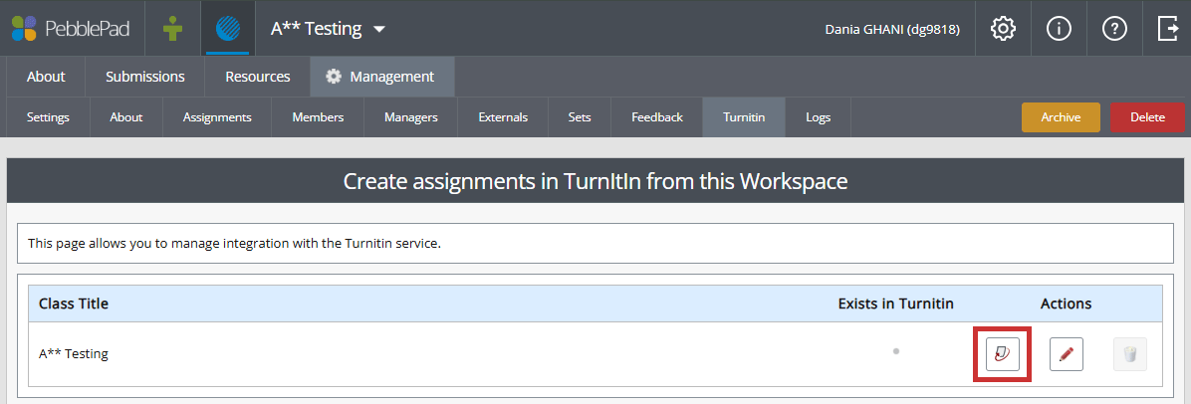Switch to the Resources tab
The image size is (1191, 404).
258,77
